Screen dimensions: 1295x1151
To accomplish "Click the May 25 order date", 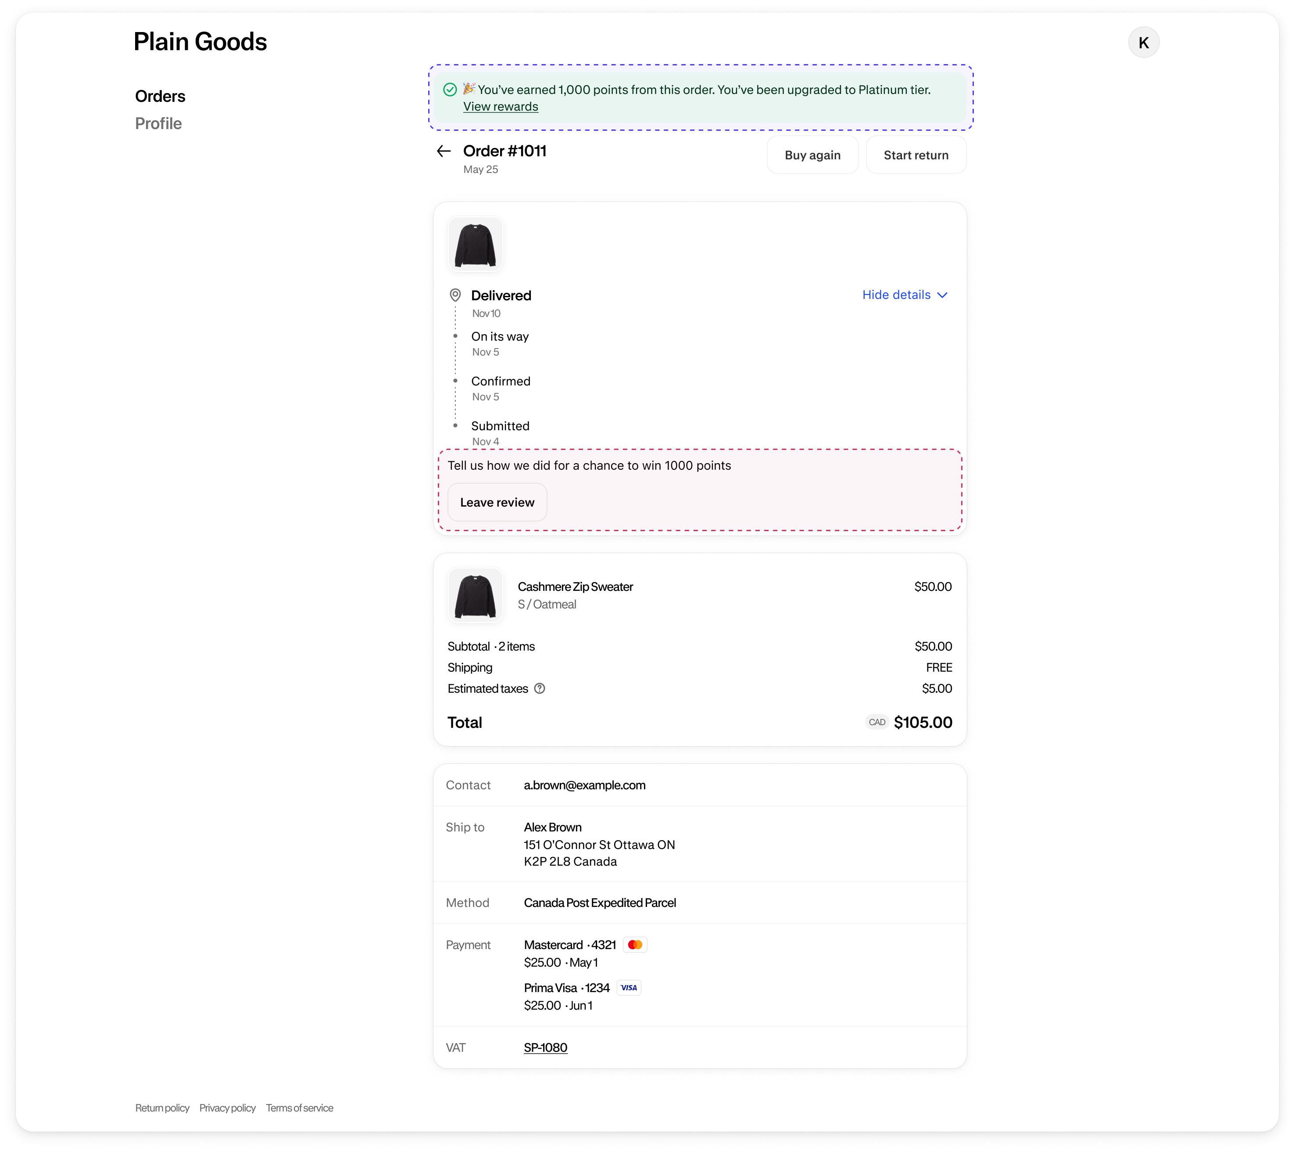I will click(x=480, y=169).
